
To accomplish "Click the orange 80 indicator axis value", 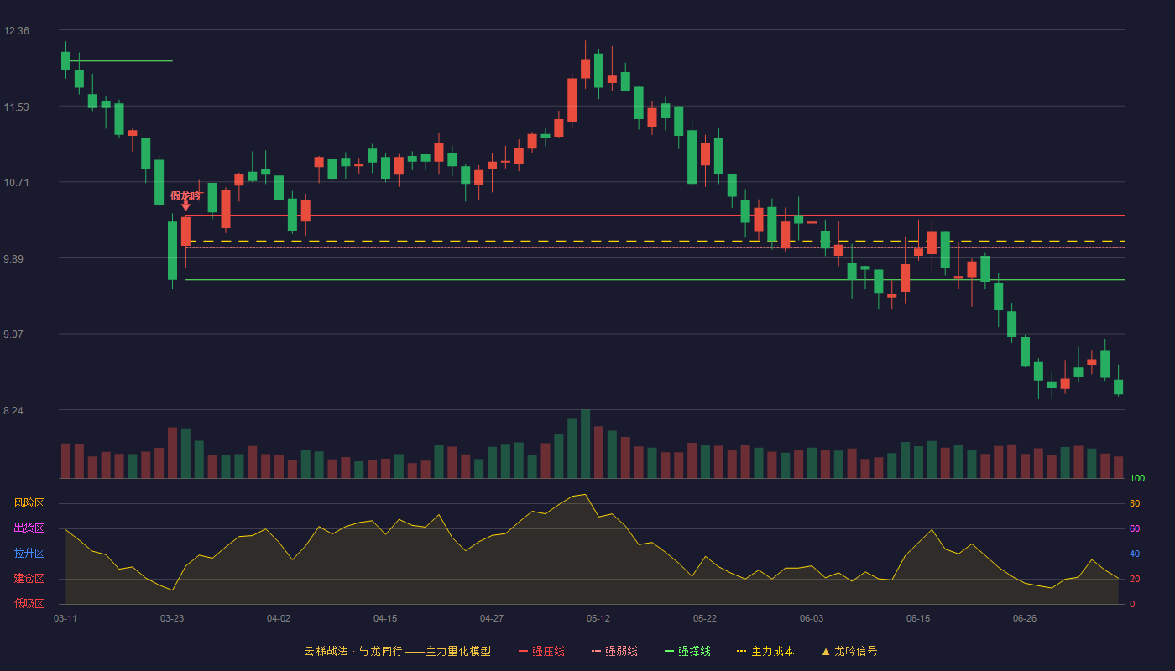I will [1135, 503].
